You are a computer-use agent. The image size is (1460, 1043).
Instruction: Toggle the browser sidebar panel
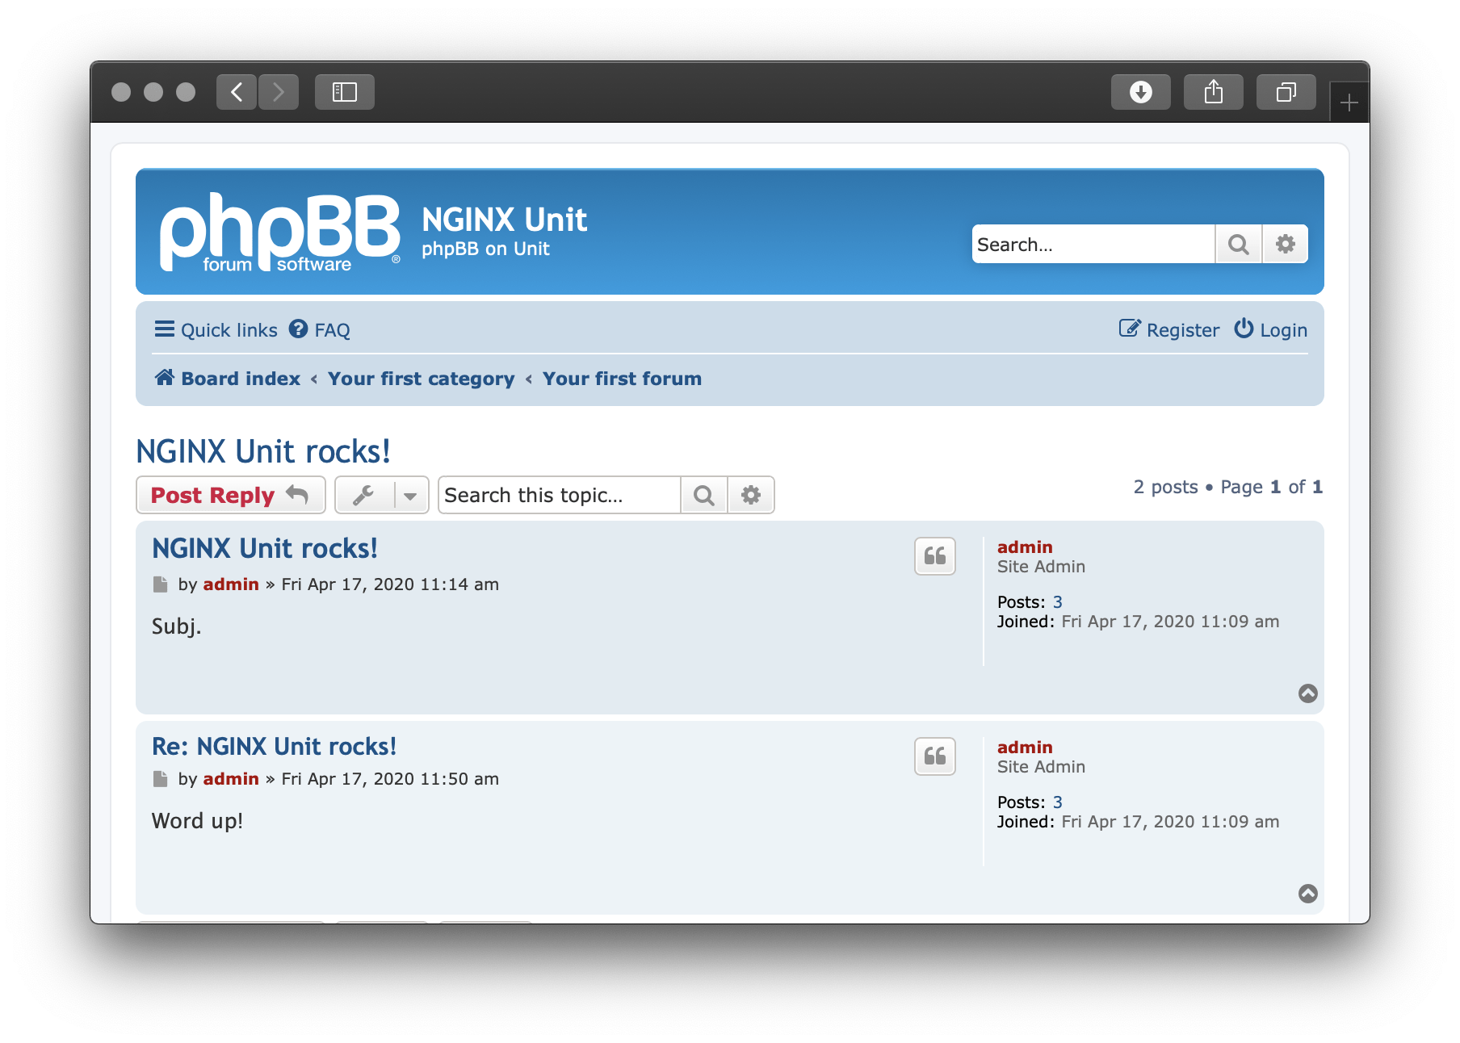pos(345,92)
